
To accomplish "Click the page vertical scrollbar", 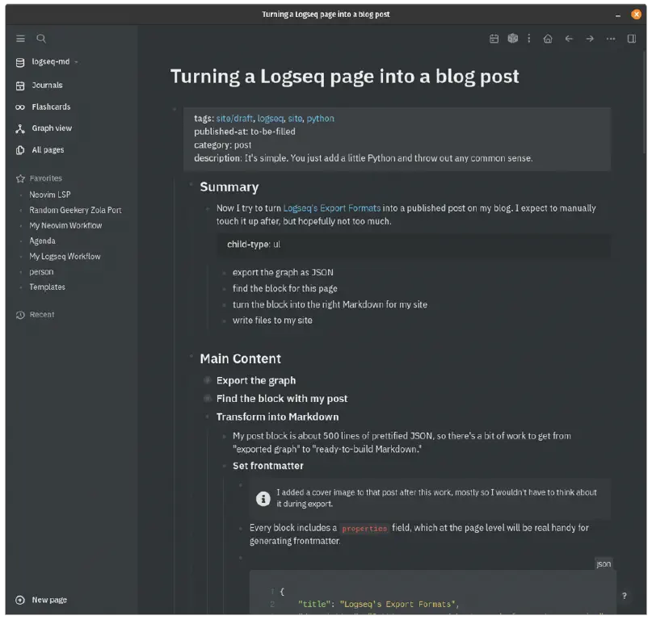I will pyautogui.click(x=644, y=104).
